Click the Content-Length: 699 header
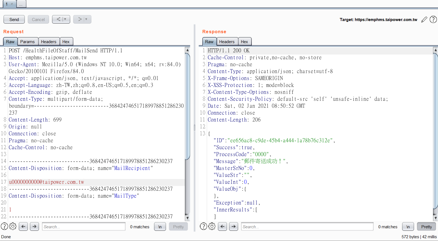 pos(35,120)
